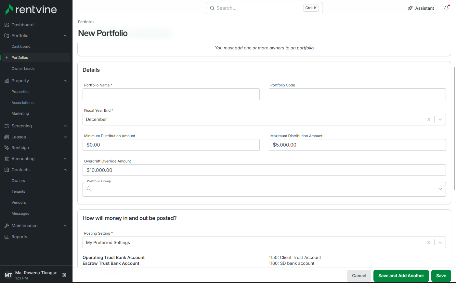Clear the Posting Setting value
Viewport: 456px width, 283px height.
[x=429, y=242]
